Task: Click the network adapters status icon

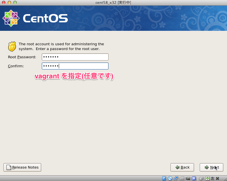Action: coord(176,178)
